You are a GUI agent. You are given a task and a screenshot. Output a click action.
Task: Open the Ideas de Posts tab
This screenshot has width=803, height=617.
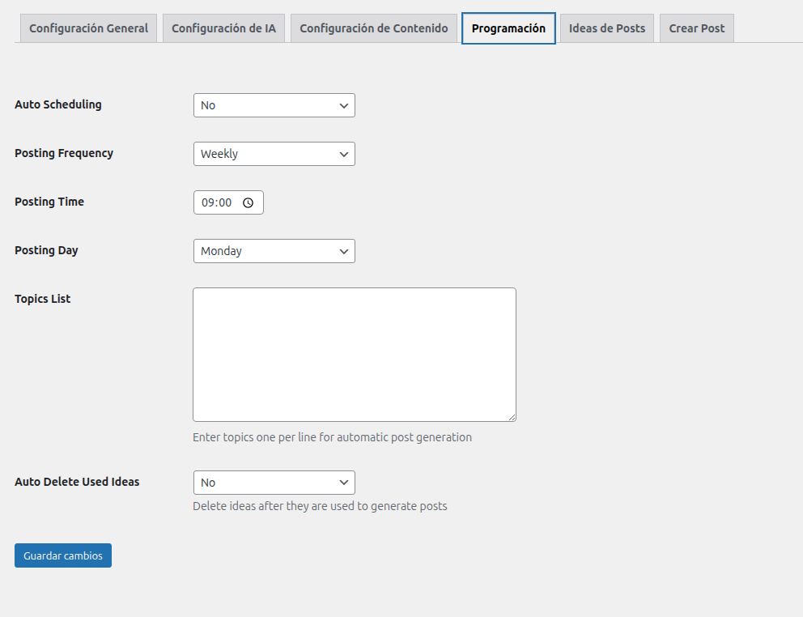[607, 28]
